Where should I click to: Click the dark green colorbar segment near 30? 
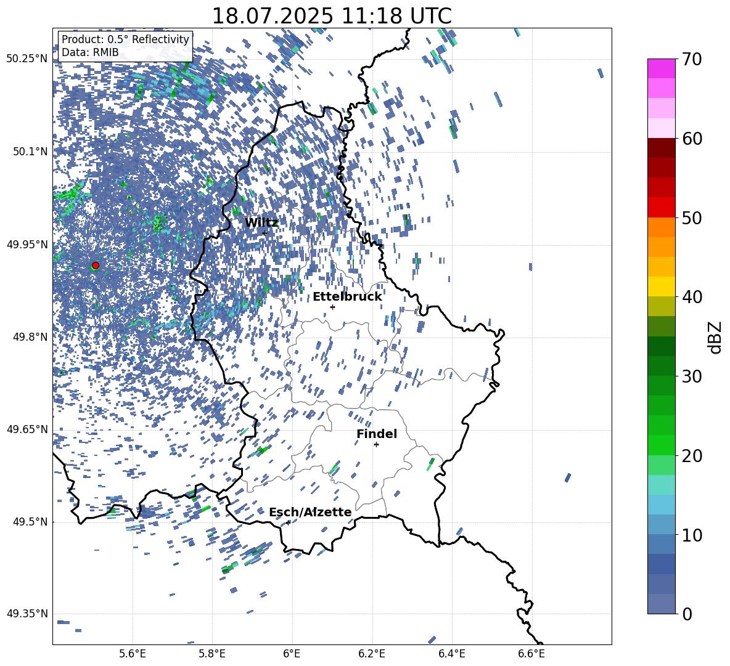[661, 365]
